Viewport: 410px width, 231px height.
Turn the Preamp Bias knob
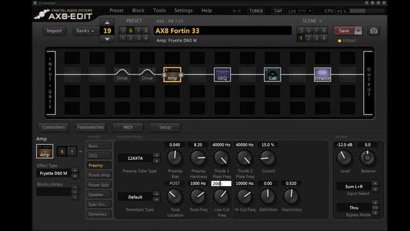(175, 158)
